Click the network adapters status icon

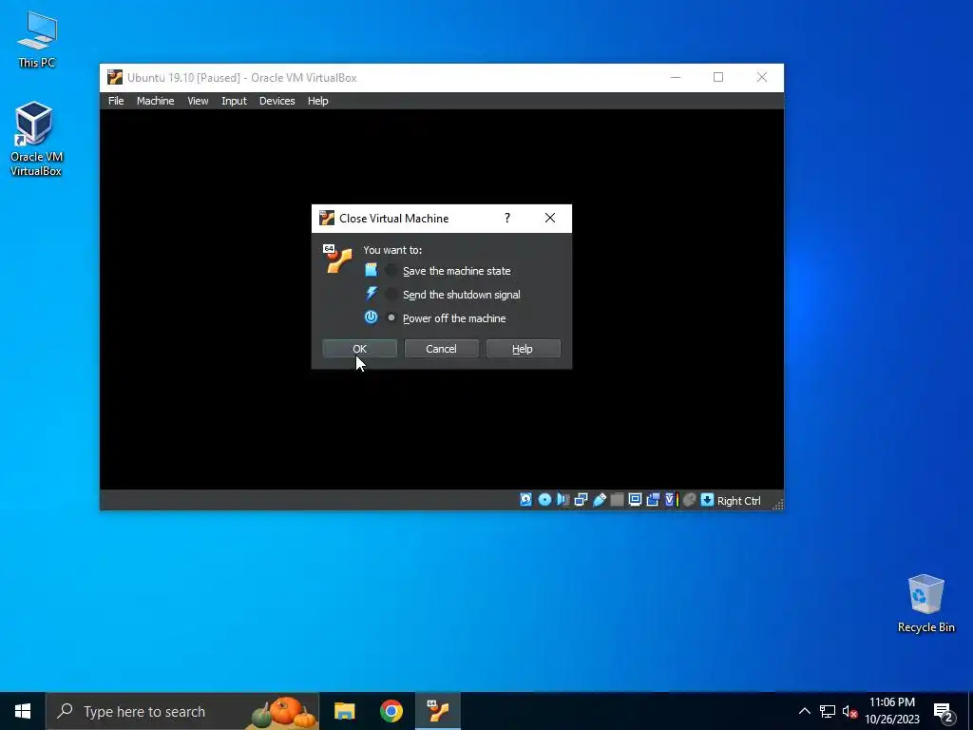coord(581,500)
